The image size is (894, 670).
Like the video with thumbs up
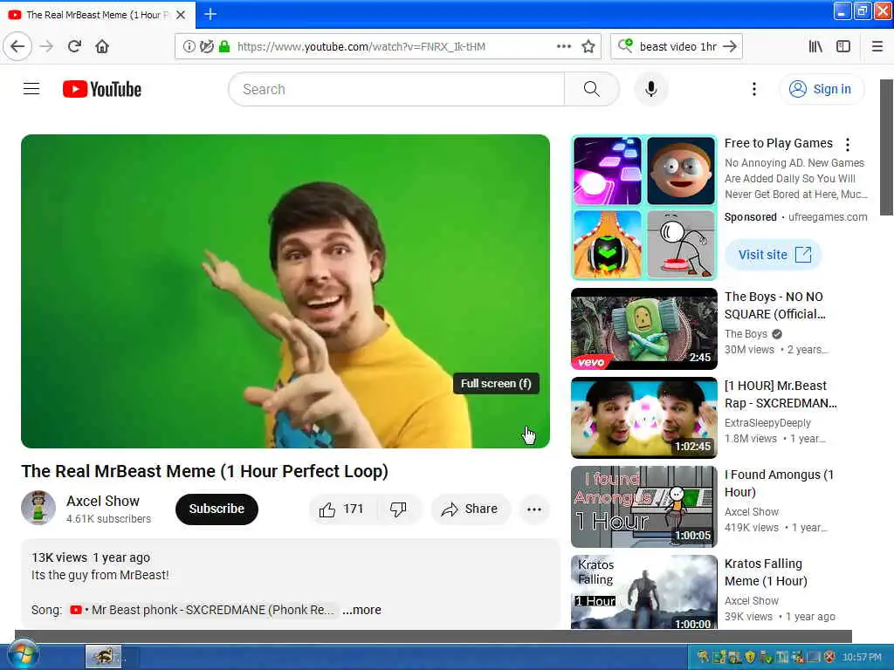tap(342, 509)
